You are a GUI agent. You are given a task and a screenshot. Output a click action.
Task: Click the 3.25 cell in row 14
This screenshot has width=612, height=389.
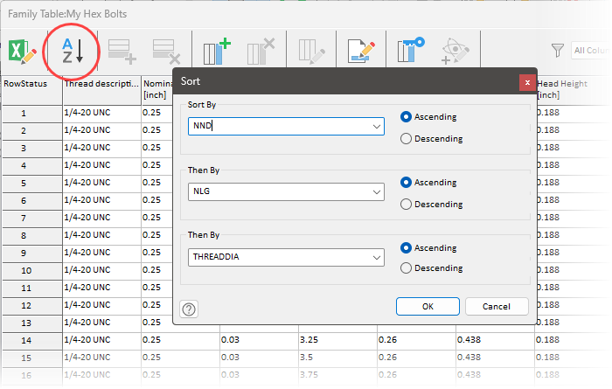pos(337,340)
